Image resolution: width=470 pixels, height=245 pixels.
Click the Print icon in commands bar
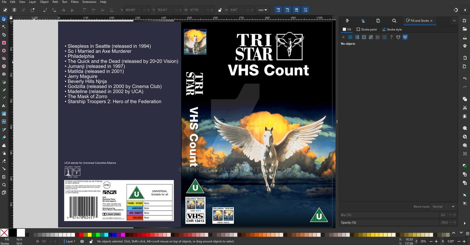[465, 46]
